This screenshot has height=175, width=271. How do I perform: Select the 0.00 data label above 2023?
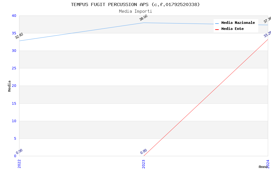point(143,151)
